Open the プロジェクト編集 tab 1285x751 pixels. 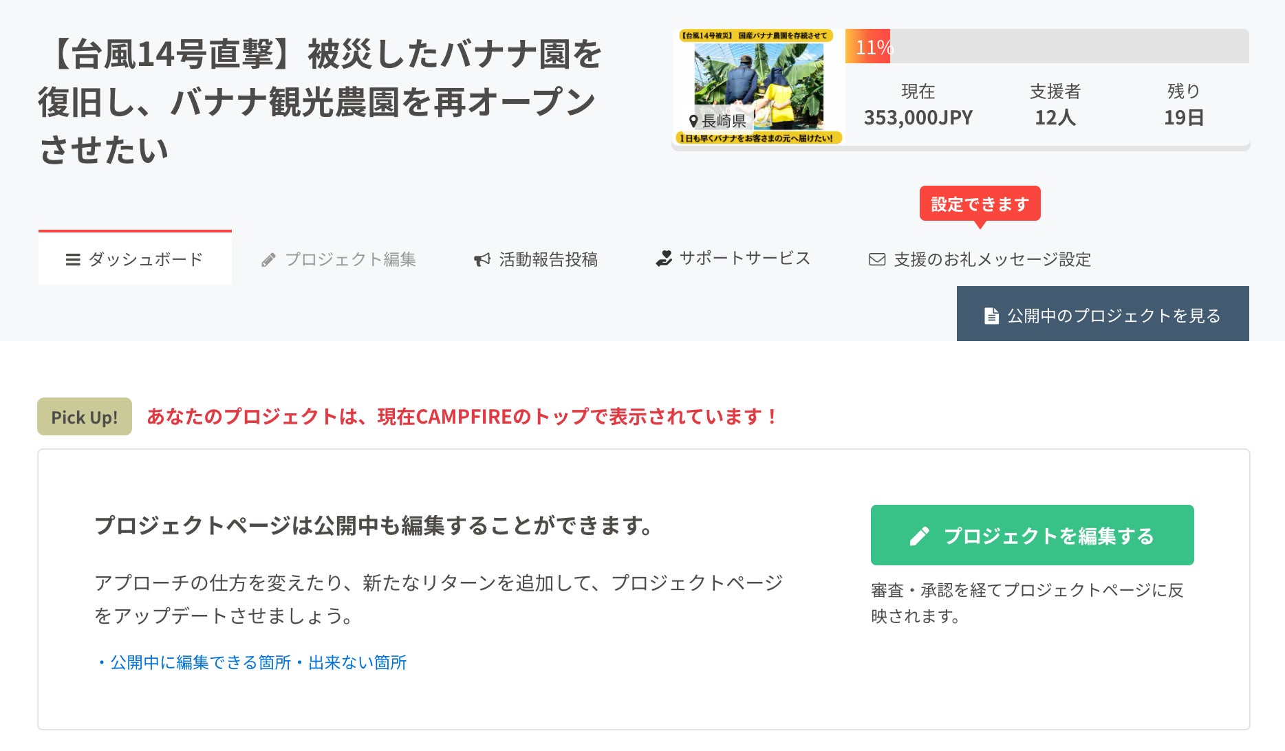350,259
